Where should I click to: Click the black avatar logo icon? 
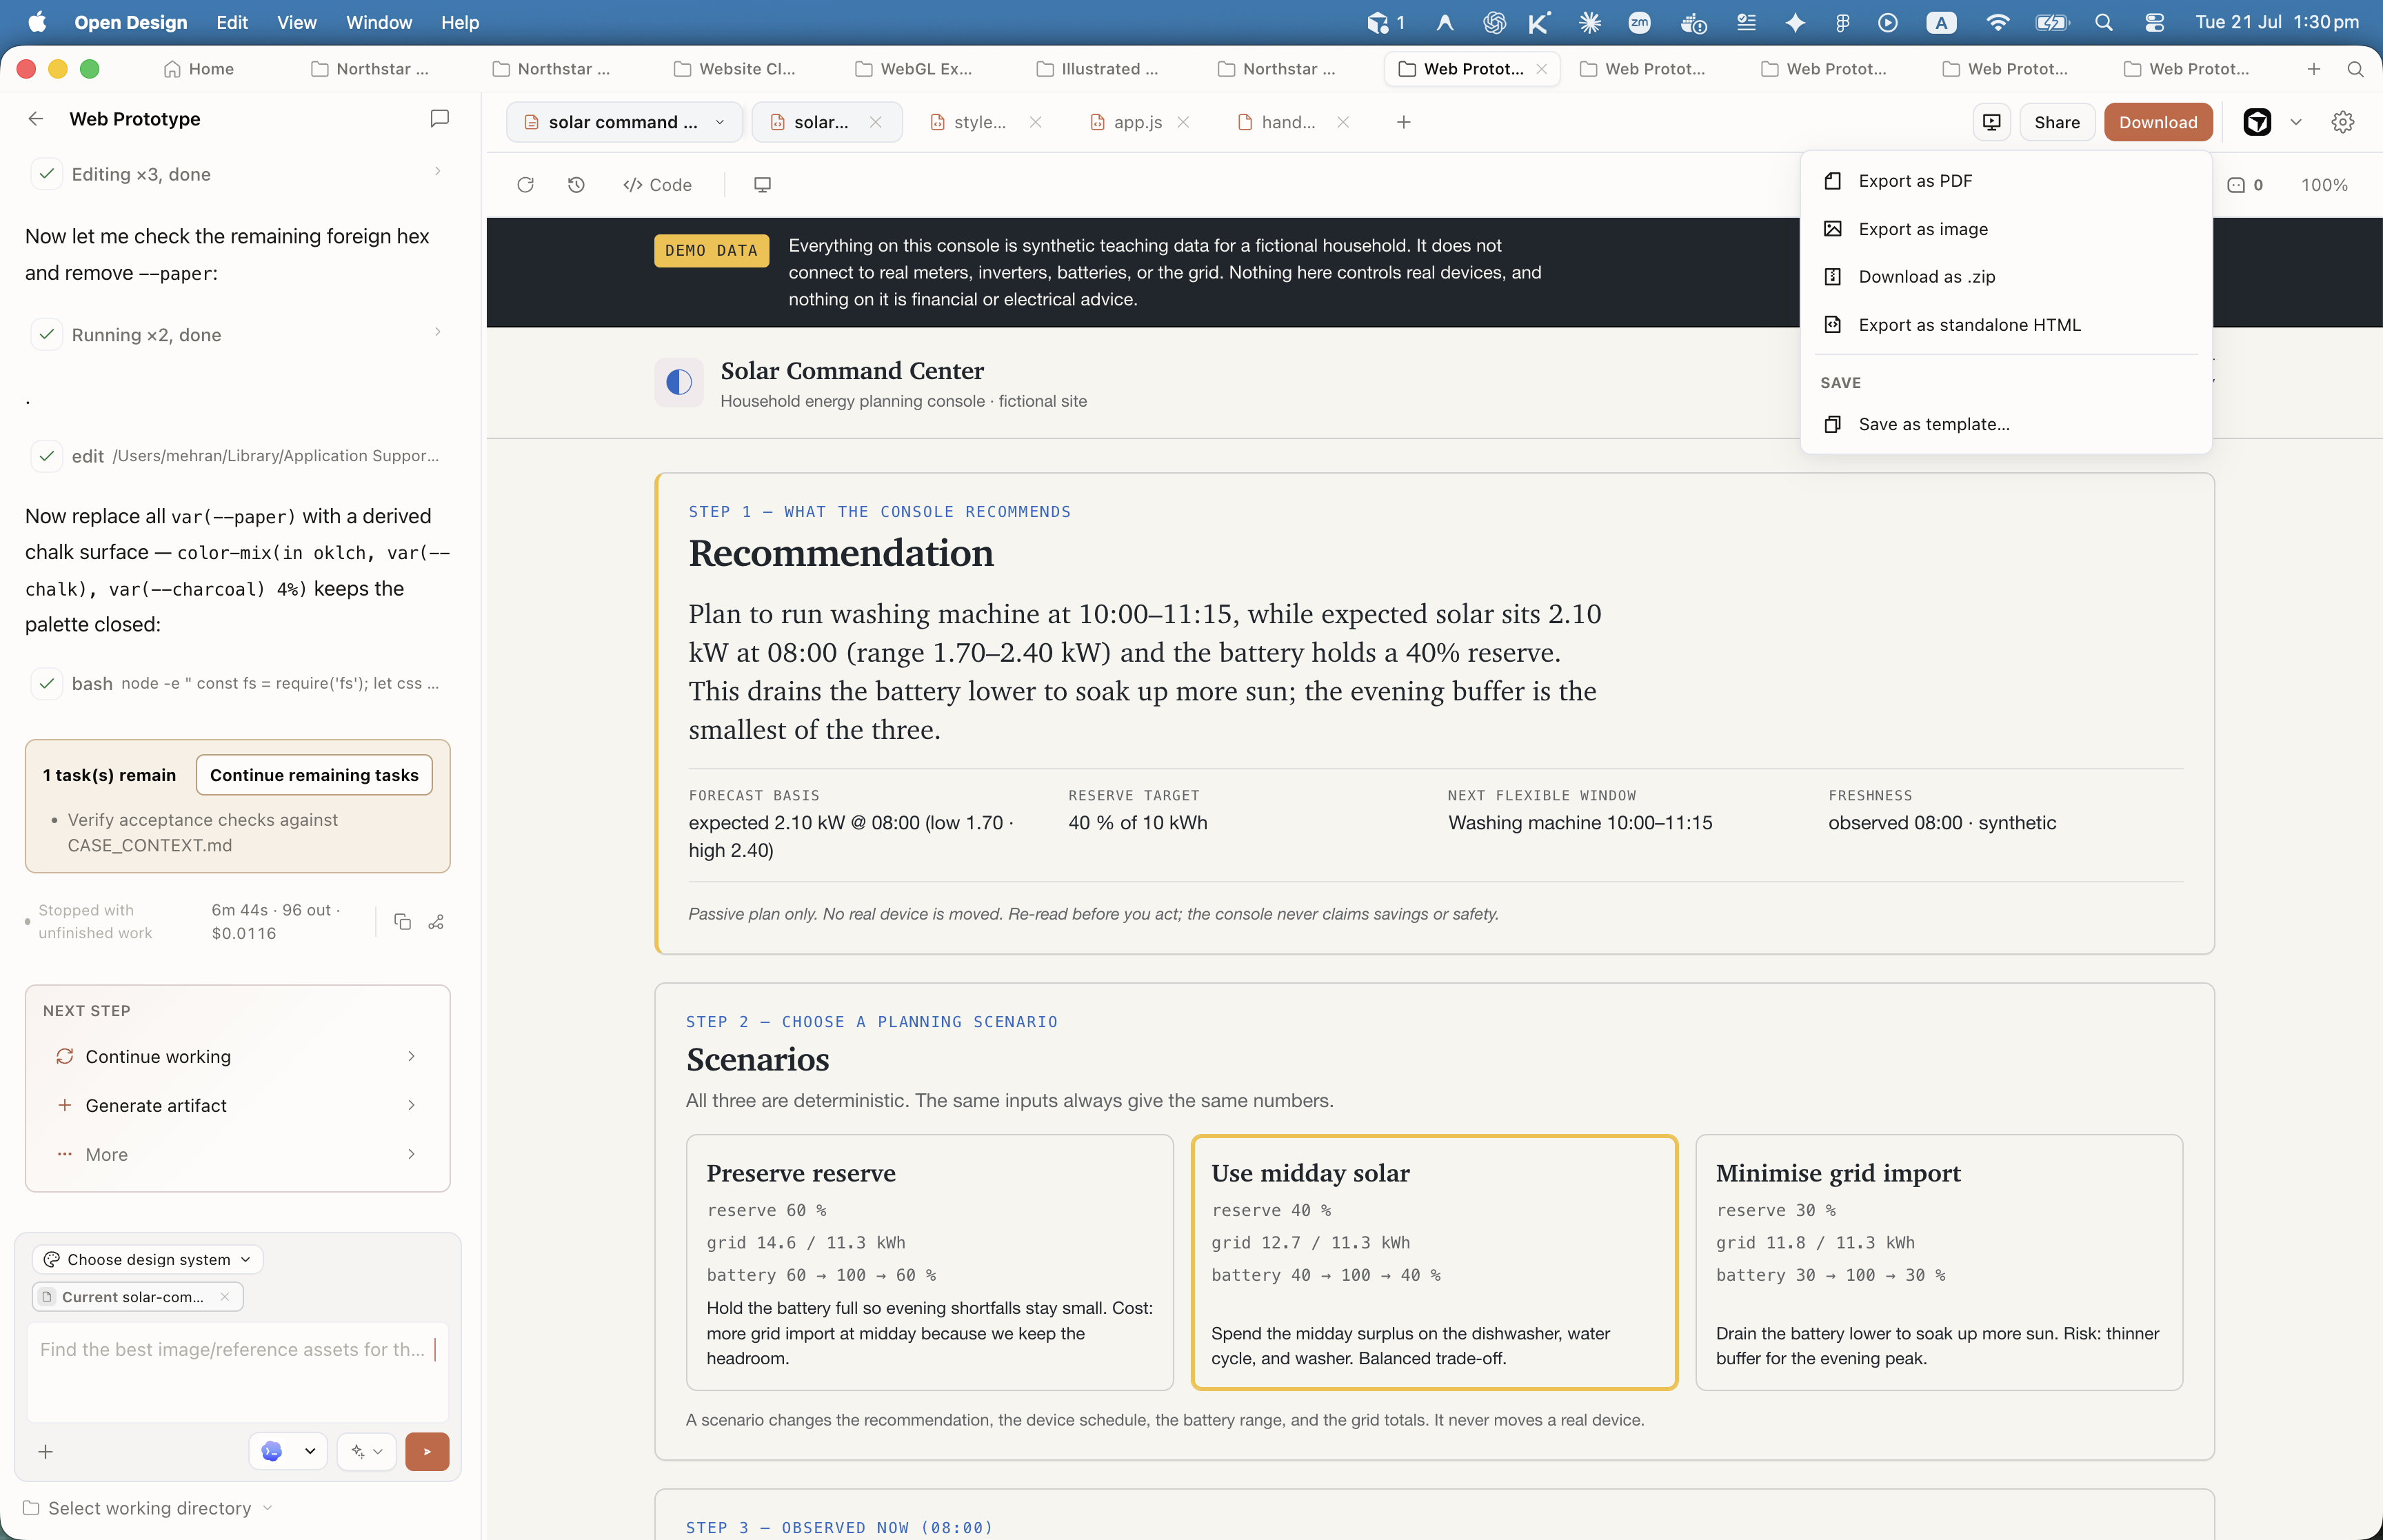tap(2257, 122)
